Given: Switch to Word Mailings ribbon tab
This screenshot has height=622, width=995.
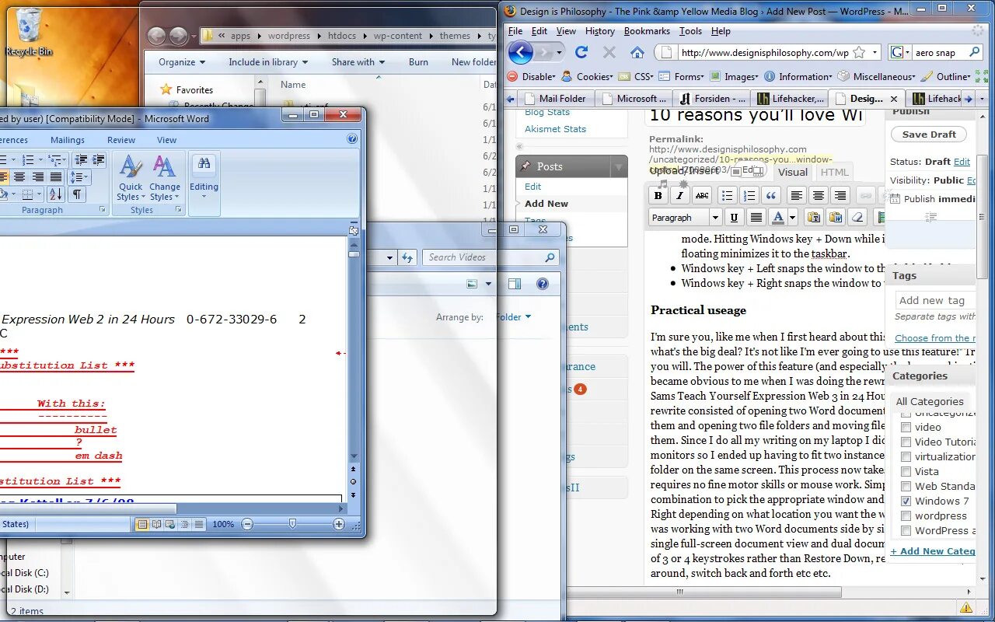Looking at the screenshot, I should click(68, 140).
